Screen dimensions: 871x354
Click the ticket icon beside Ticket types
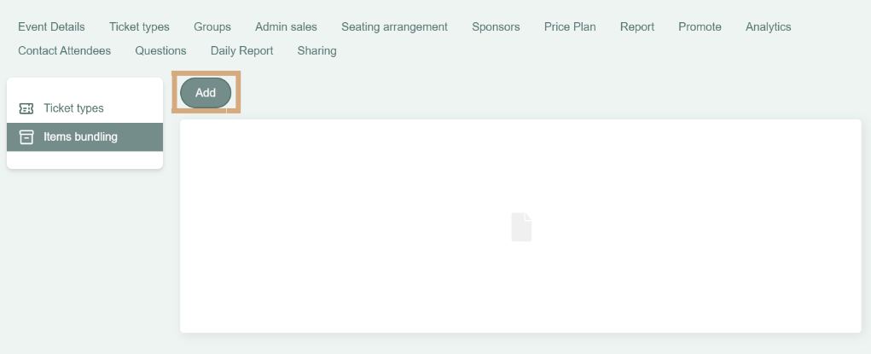coord(26,108)
